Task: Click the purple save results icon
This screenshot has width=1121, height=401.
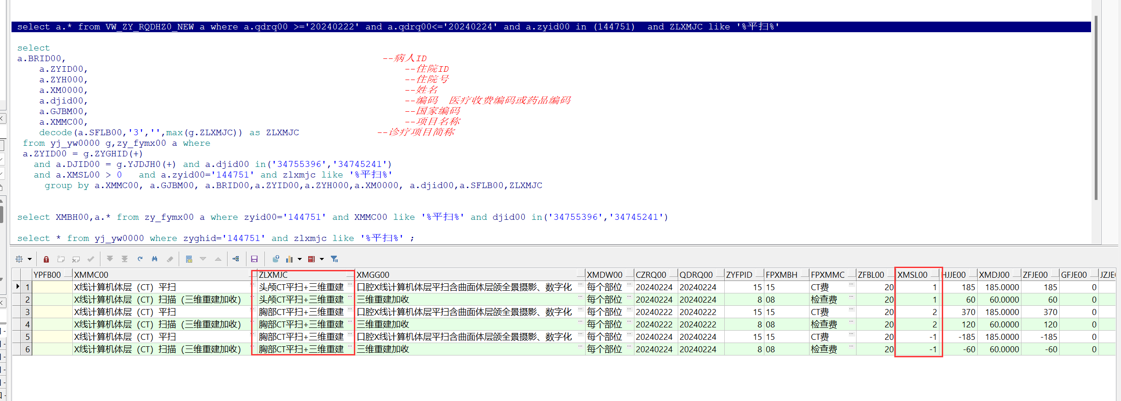Action: point(254,259)
